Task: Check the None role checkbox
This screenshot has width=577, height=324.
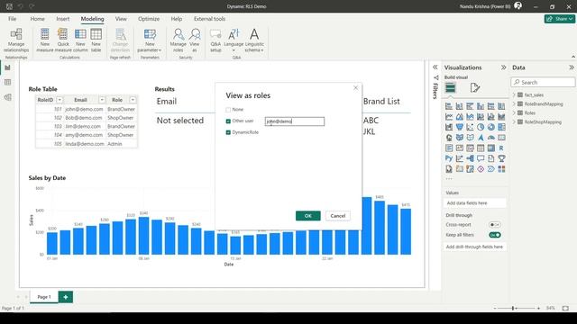Action: (228, 110)
